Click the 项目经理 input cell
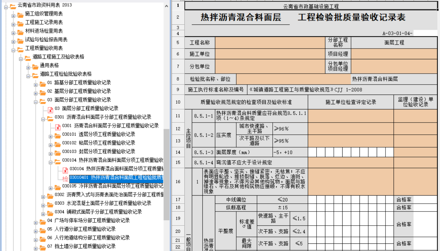440x251 pixels. tap(394, 54)
